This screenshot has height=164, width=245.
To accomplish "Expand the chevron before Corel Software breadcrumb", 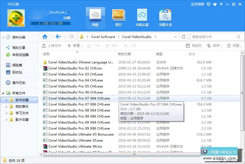I will click(x=88, y=37).
